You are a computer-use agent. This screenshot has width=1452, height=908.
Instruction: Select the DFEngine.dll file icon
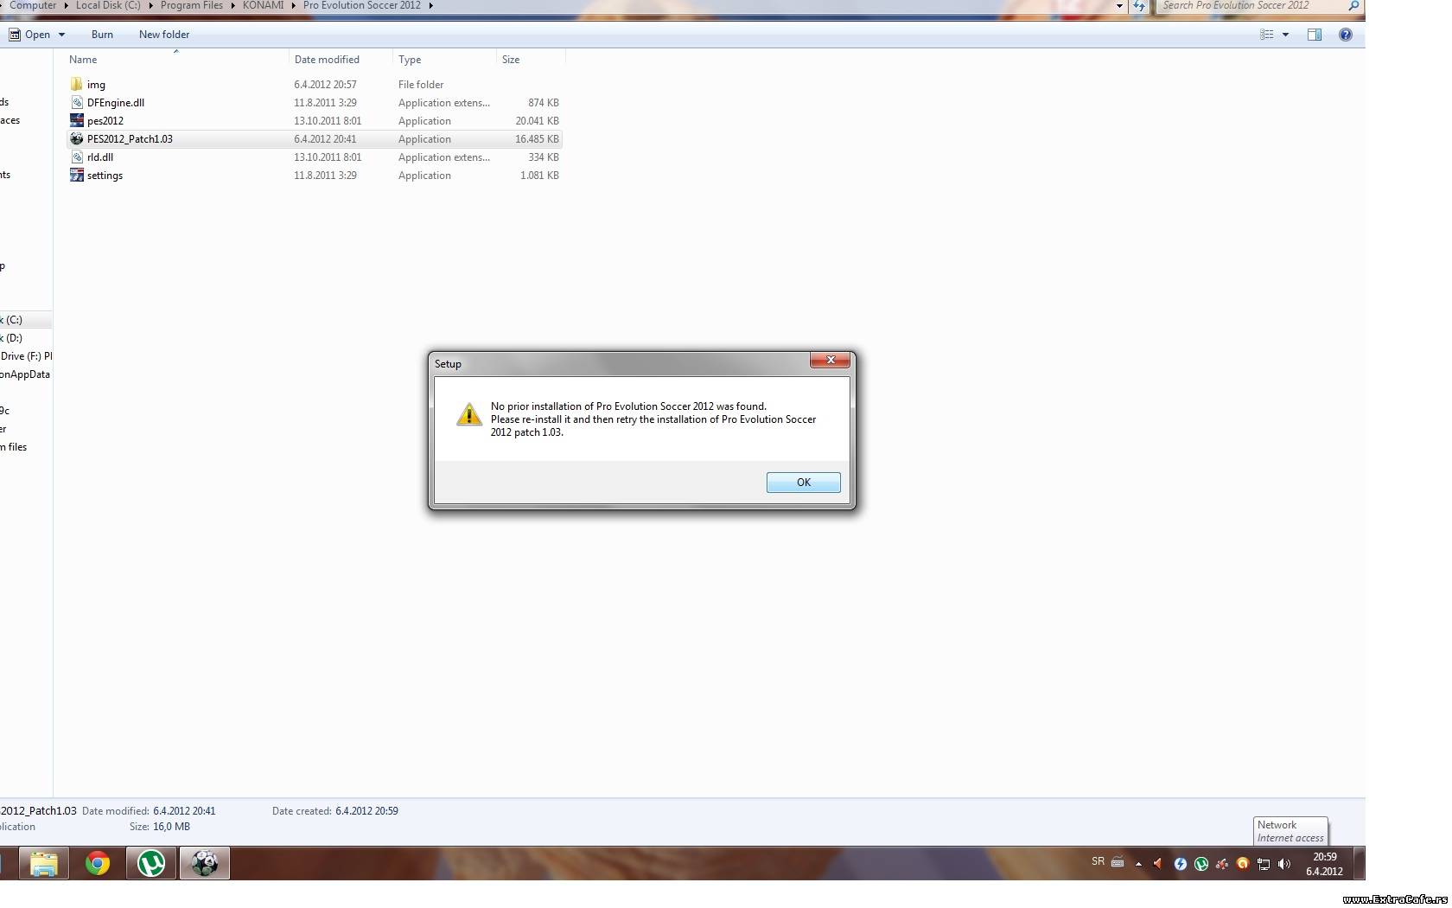tap(77, 103)
